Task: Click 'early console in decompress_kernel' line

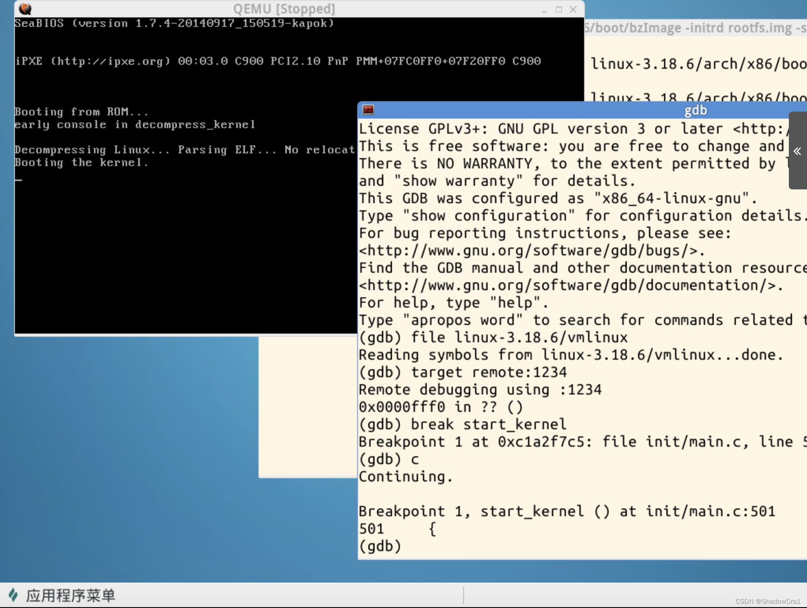Action: 135,125
